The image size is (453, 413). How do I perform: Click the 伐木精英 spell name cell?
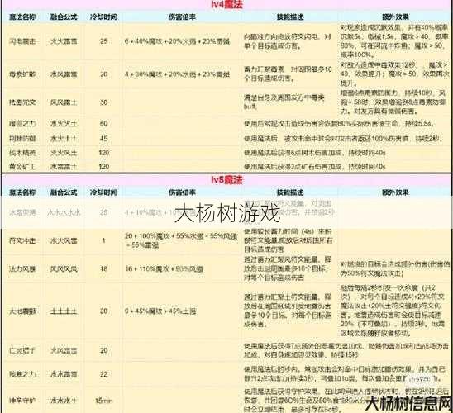pos(22,152)
